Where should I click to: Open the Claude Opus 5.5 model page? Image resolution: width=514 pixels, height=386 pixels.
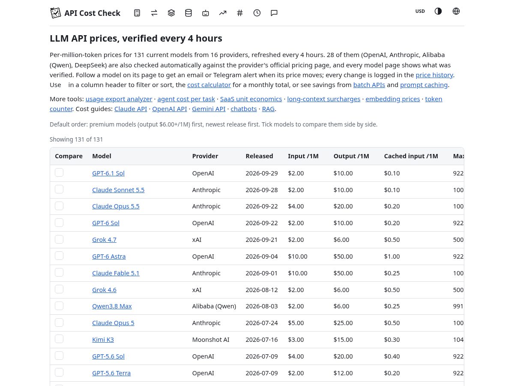[116, 206]
